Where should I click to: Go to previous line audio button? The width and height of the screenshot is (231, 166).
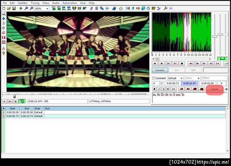155,64
